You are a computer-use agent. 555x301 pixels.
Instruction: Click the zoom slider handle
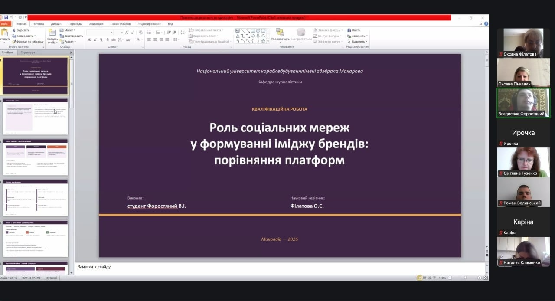click(x=465, y=278)
